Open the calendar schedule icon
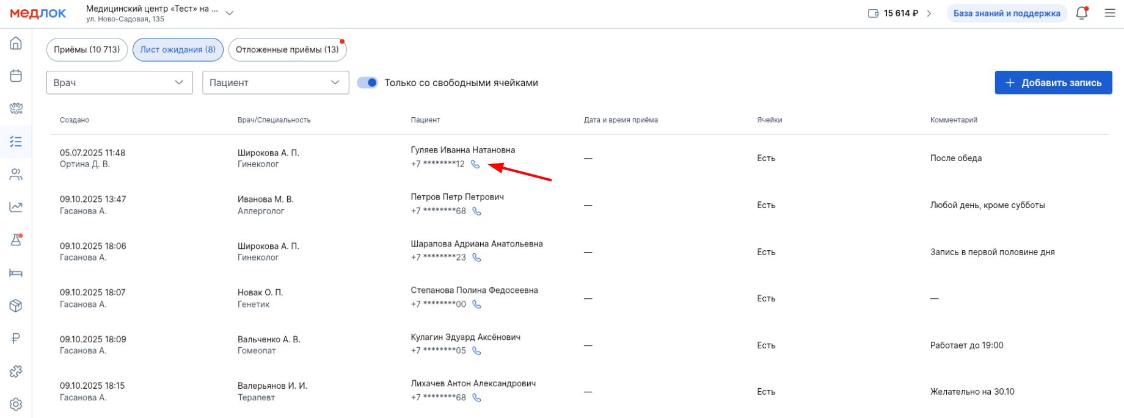This screenshot has width=1124, height=418. 16,76
